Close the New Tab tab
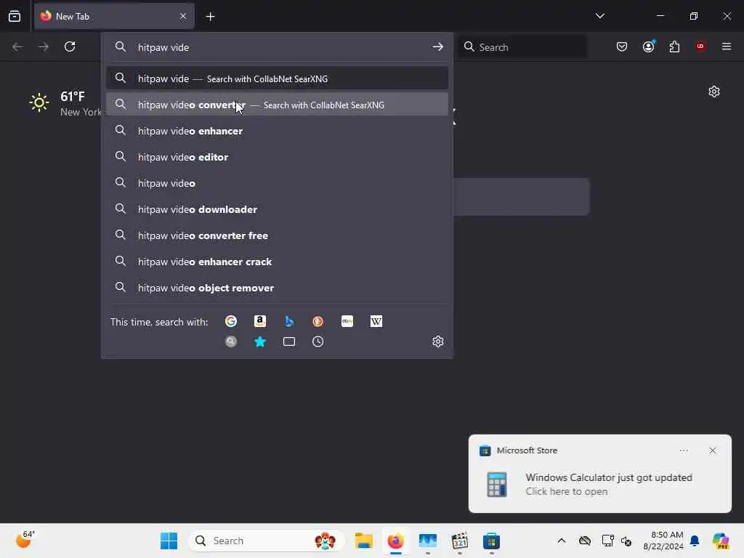 [x=183, y=16]
